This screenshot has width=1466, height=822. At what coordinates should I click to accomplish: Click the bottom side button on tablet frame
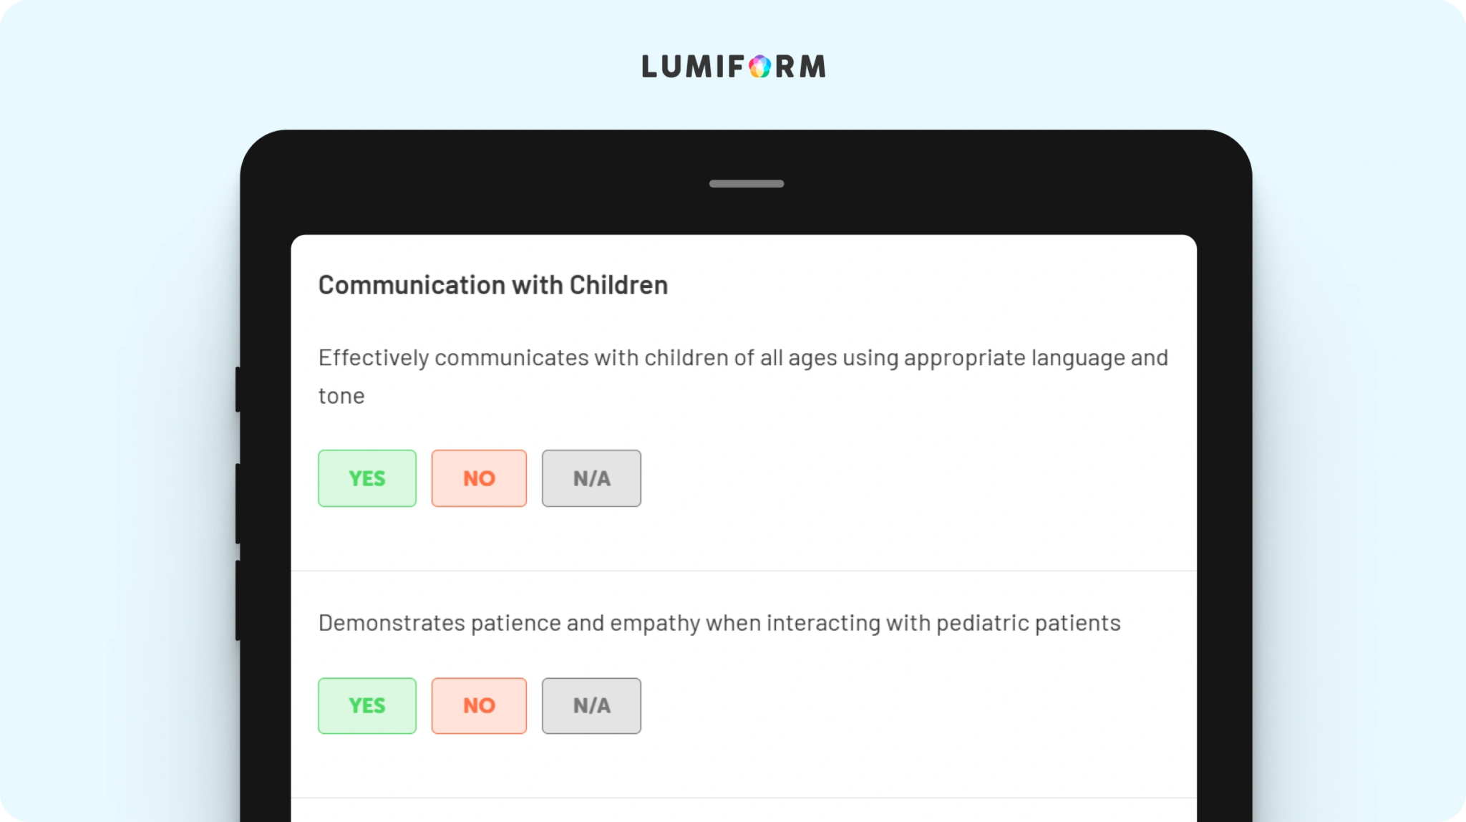(x=238, y=600)
